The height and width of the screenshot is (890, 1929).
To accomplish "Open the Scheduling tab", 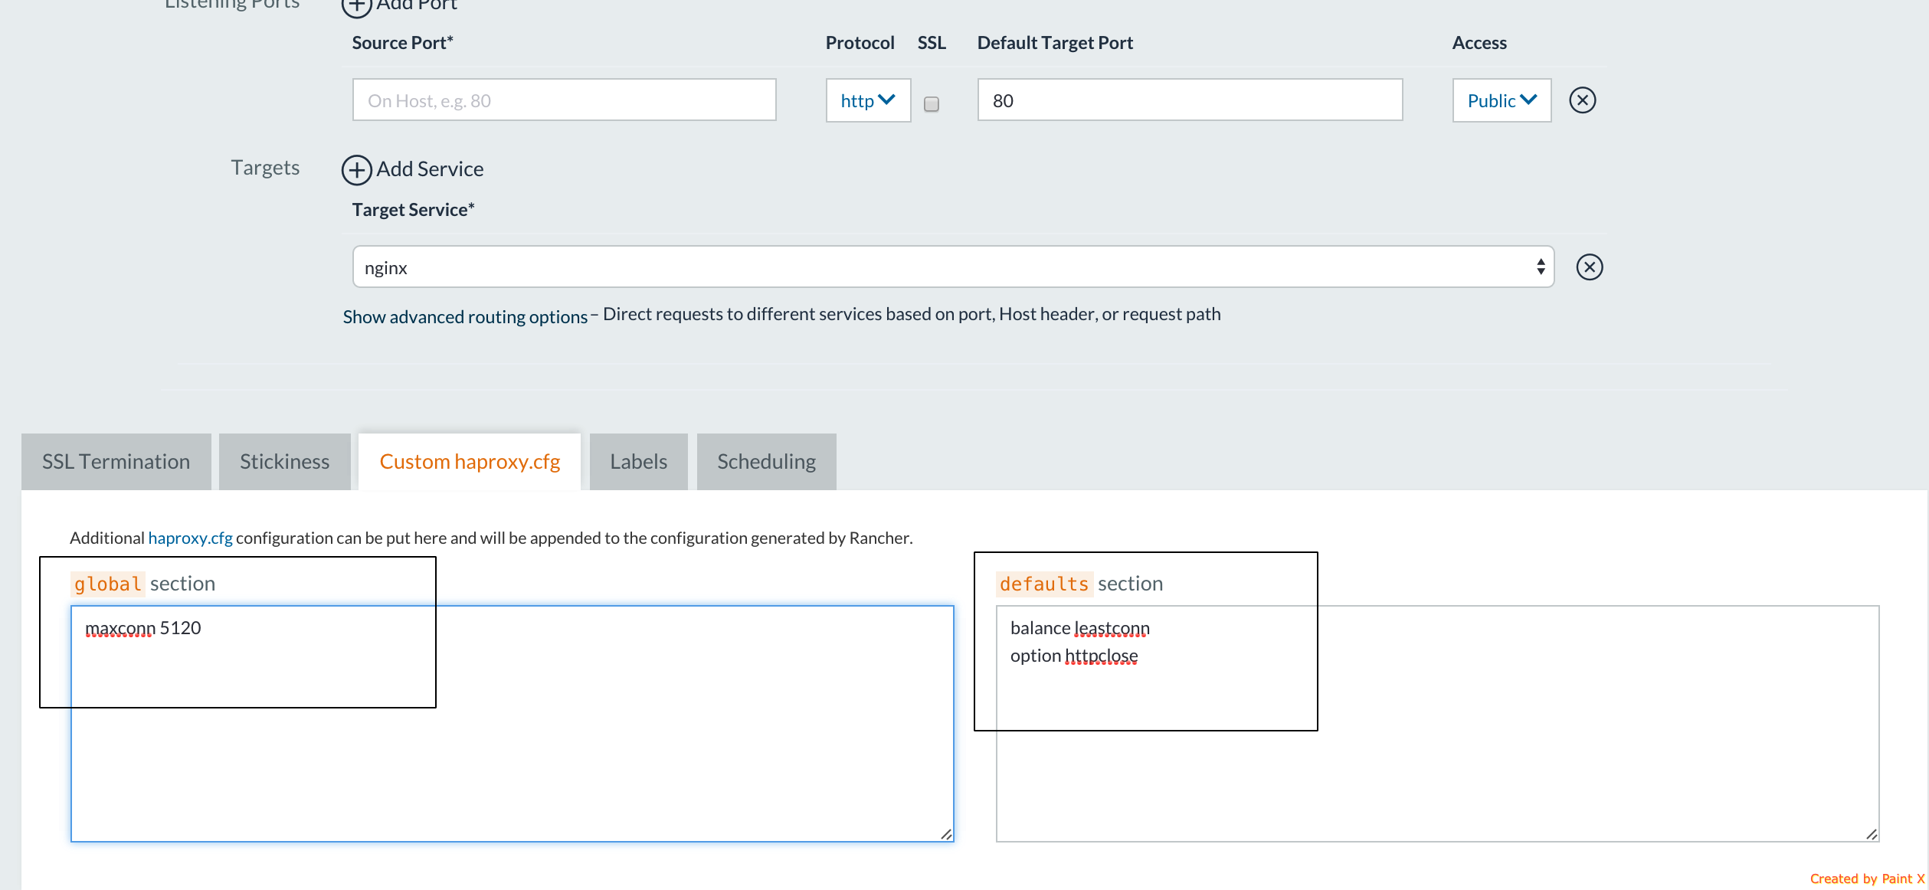I will pos(766,462).
